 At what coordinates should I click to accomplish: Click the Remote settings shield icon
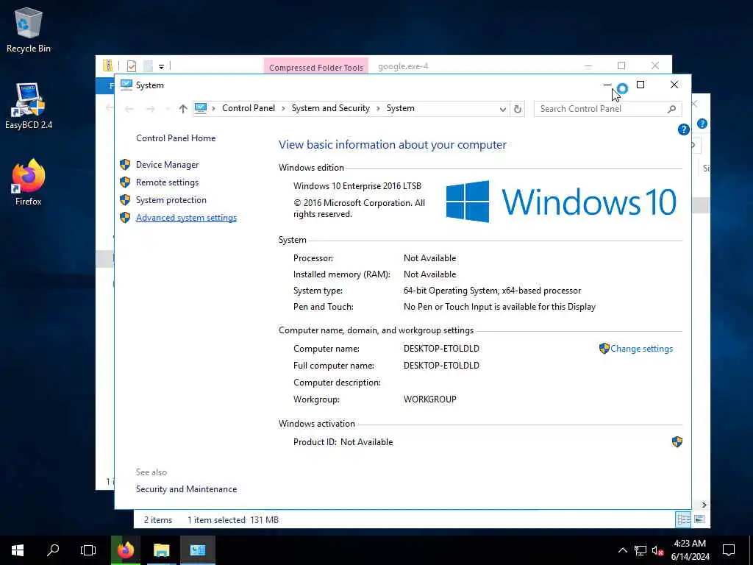[x=125, y=182]
